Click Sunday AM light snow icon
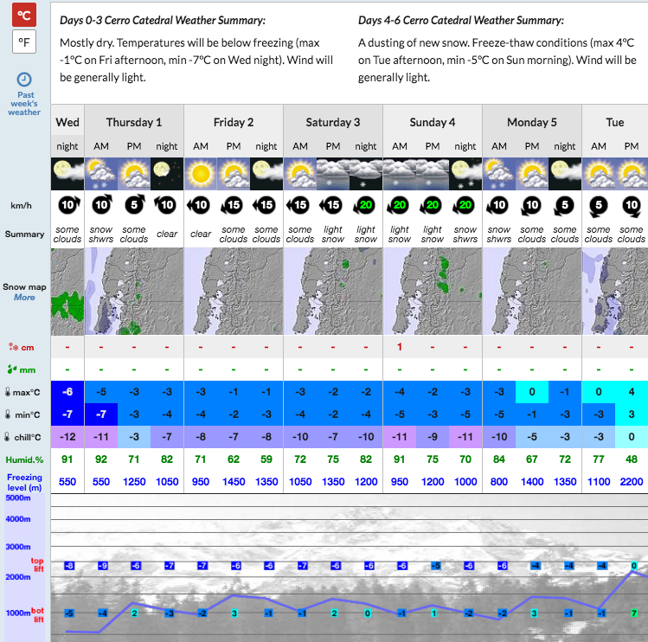 (400, 174)
